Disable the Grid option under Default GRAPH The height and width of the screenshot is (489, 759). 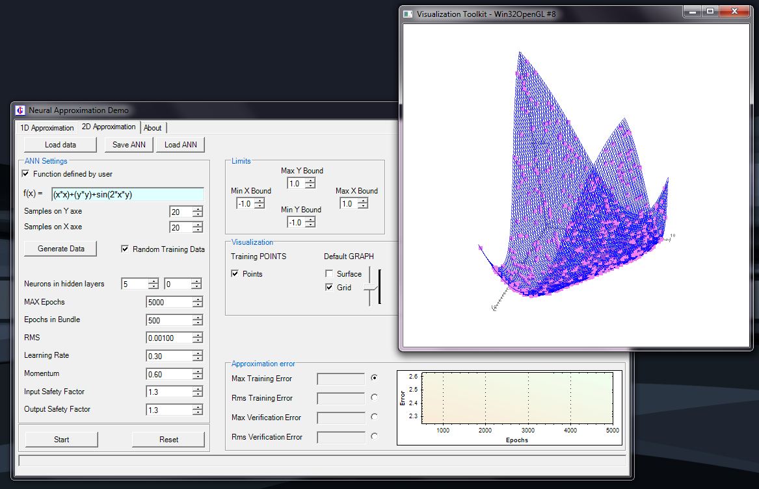330,288
